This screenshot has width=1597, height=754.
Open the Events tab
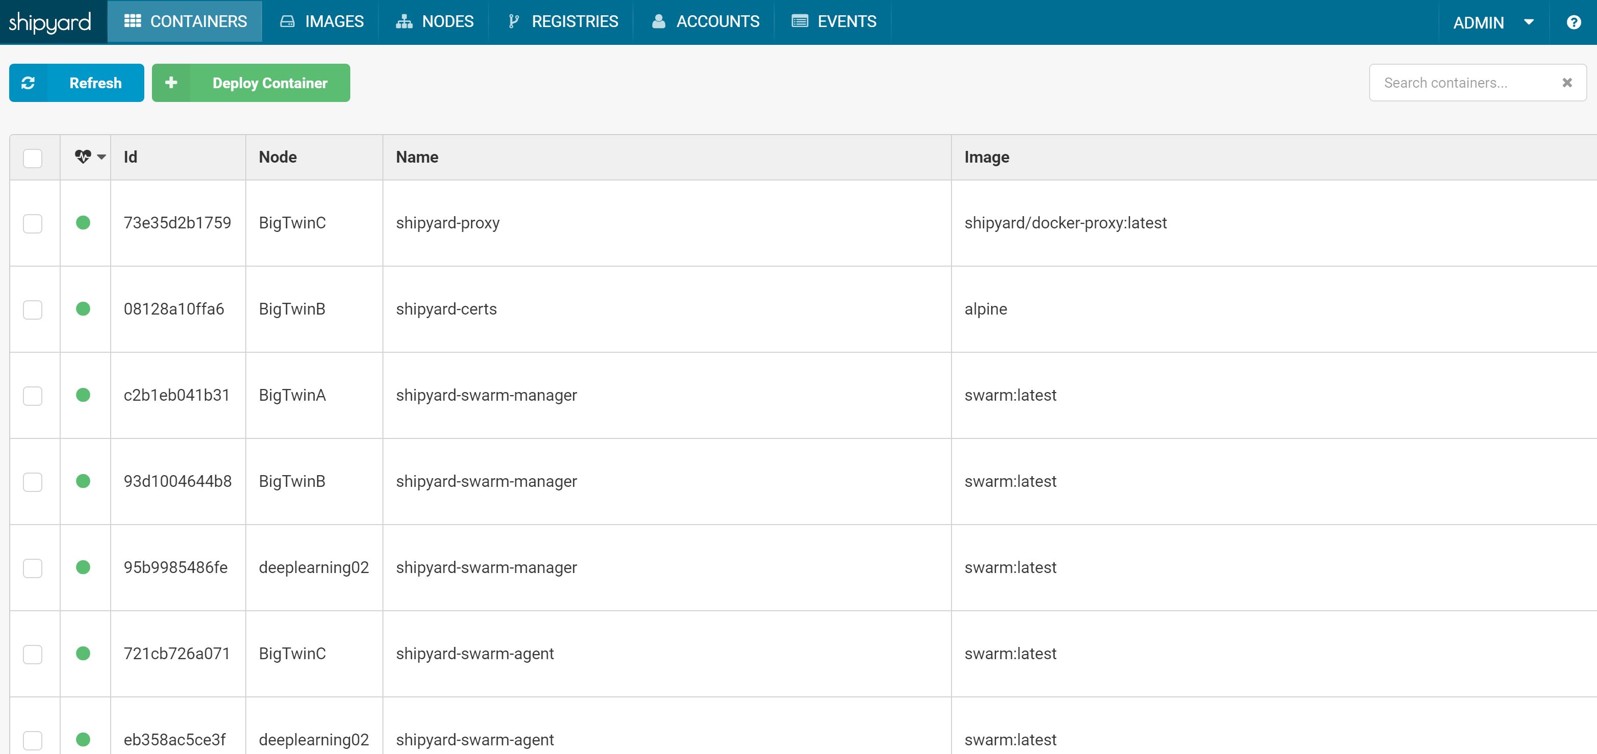[834, 22]
